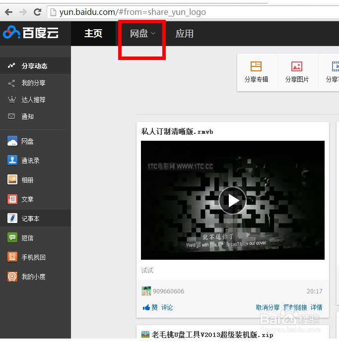This screenshot has height=342, width=339.
Task: Click the 分享专辑 album icon
Action: [x=256, y=66]
